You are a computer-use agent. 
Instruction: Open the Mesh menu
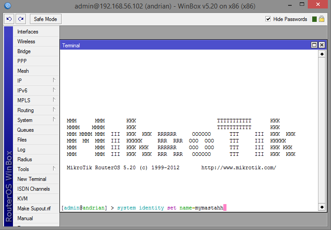click(36, 71)
